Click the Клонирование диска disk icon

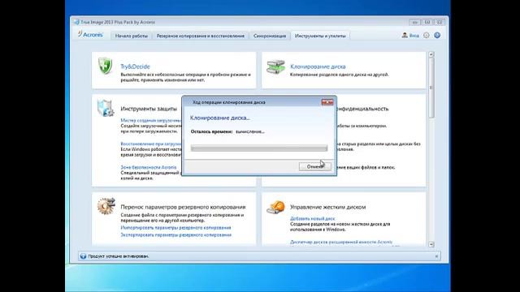click(276, 67)
